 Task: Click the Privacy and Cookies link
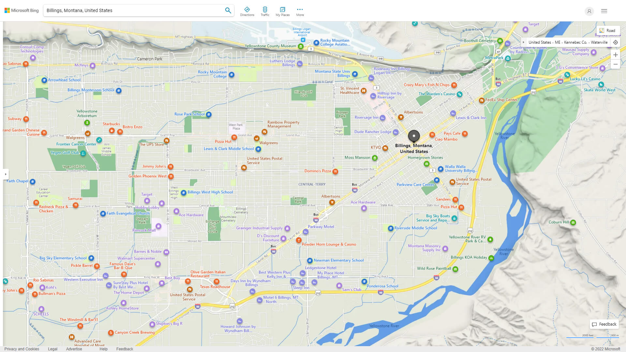[x=22, y=348]
